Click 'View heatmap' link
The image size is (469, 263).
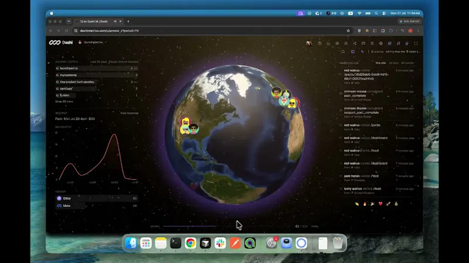tap(129, 113)
